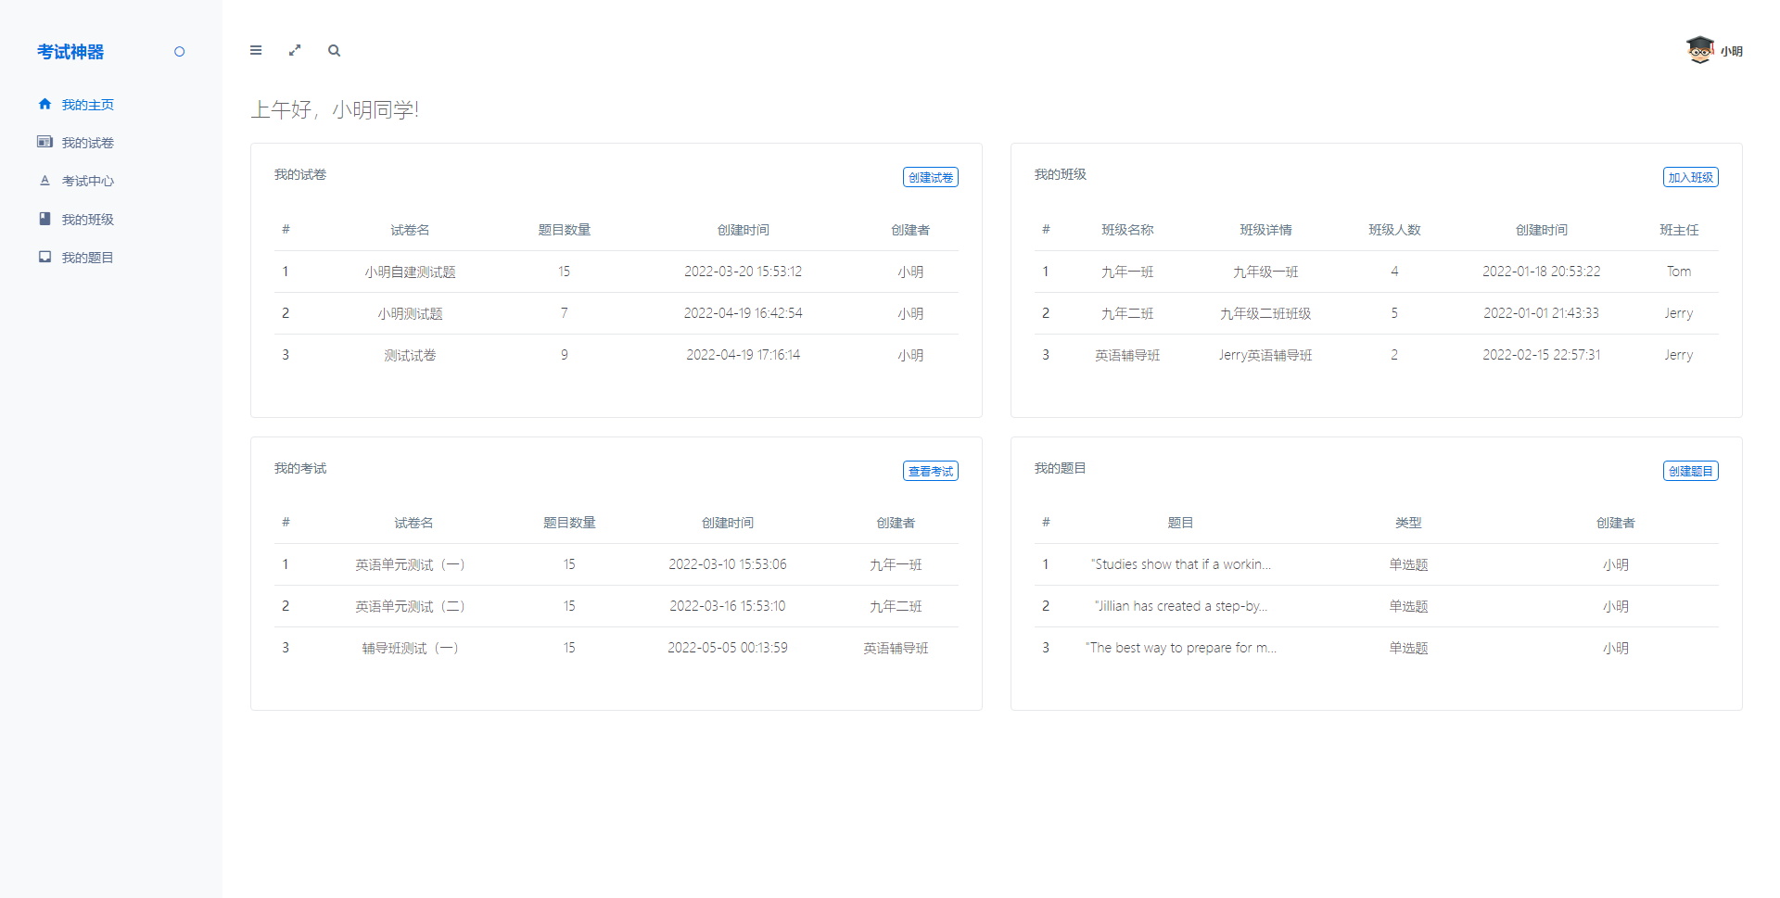Click the 类型 column header
The image size is (1780, 898).
point(1408,523)
